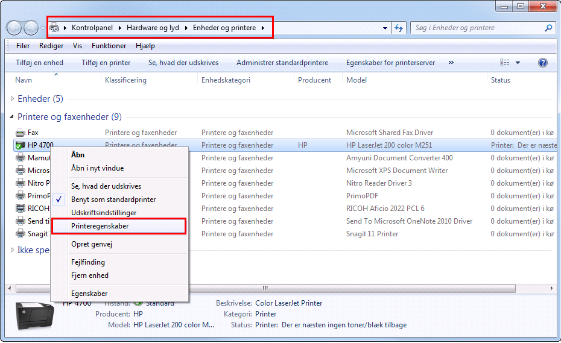Viewport: 561px width, 343px height.
Task: Select the Send to OneNote printer icon
Action: coord(21,221)
